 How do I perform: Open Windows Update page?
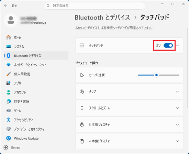click(36, 138)
